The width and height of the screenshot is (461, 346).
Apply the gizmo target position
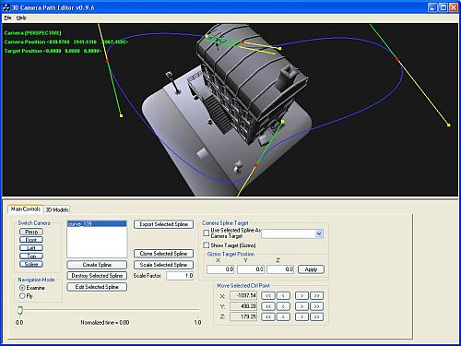pos(311,269)
